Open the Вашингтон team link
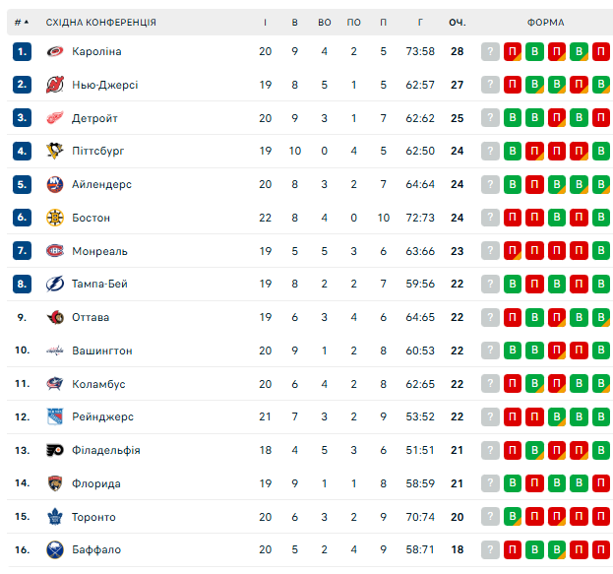 pyautogui.click(x=101, y=351)
